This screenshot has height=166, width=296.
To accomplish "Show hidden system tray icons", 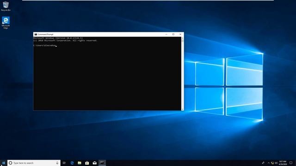I will click(269, 163).
